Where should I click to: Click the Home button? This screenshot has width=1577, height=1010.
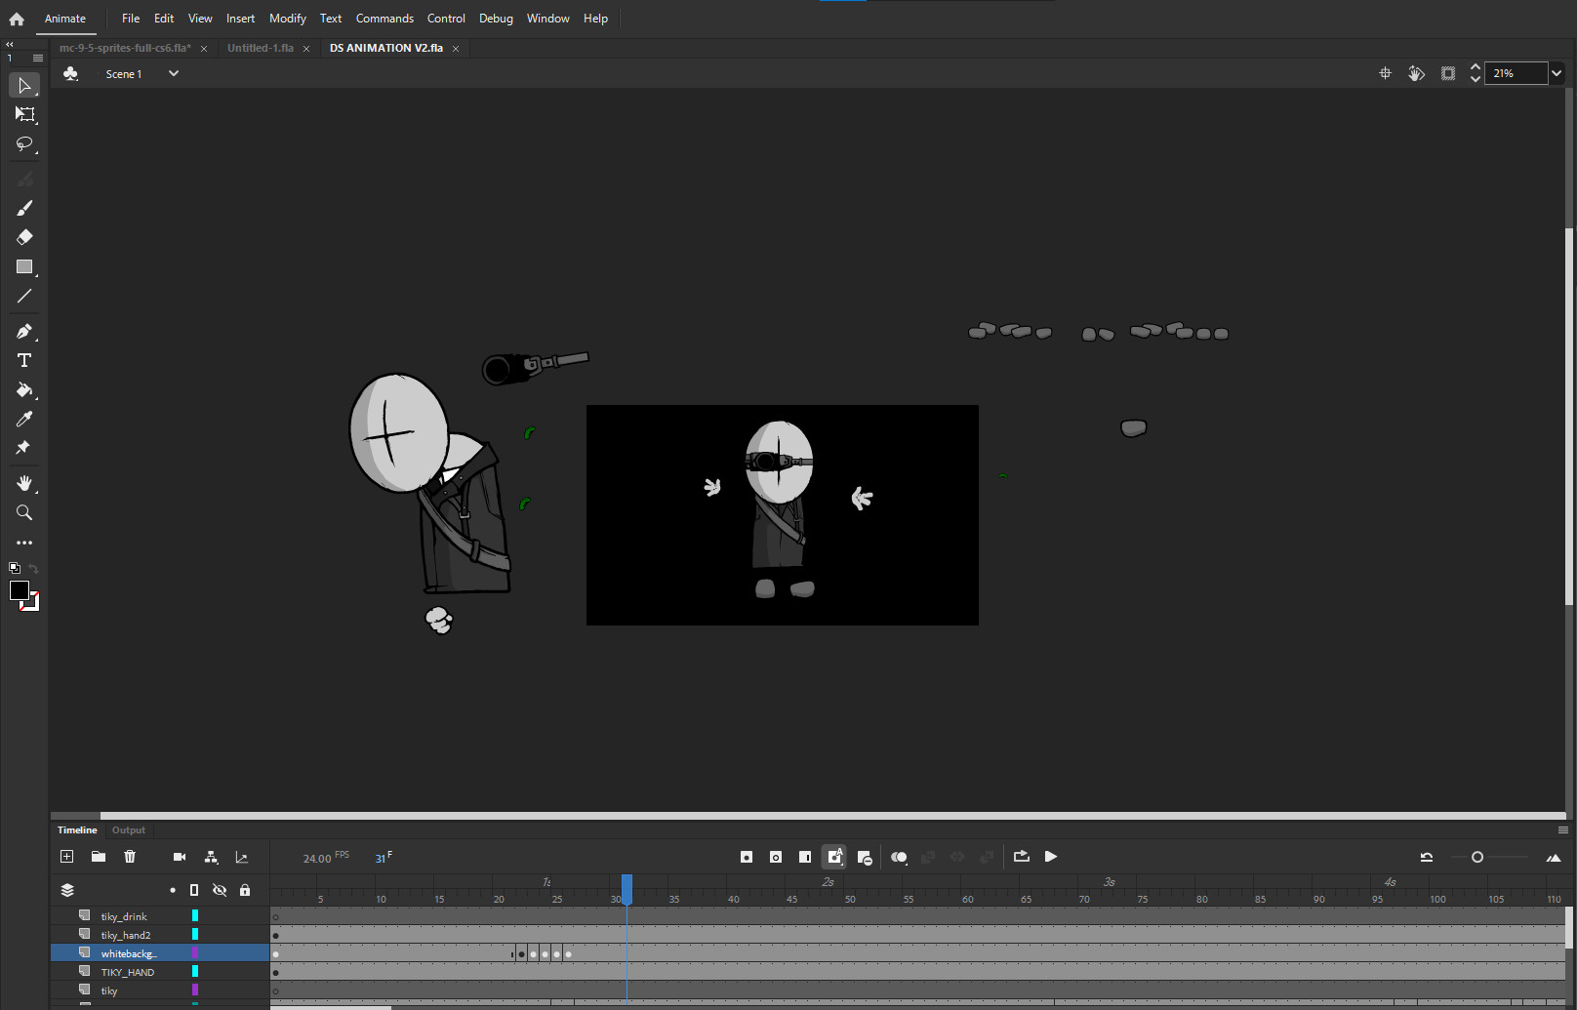click(17, 19)
